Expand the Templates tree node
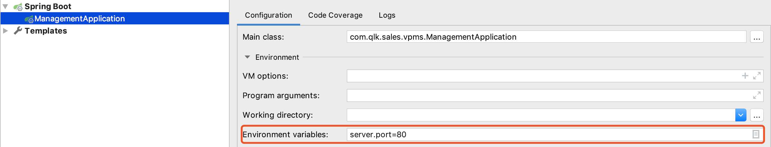The width and height of the screenshot is (771, 147). [5, 31]
